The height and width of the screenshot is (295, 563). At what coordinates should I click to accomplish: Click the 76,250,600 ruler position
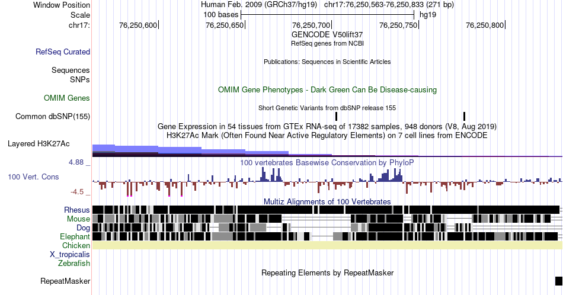point(138,25)
